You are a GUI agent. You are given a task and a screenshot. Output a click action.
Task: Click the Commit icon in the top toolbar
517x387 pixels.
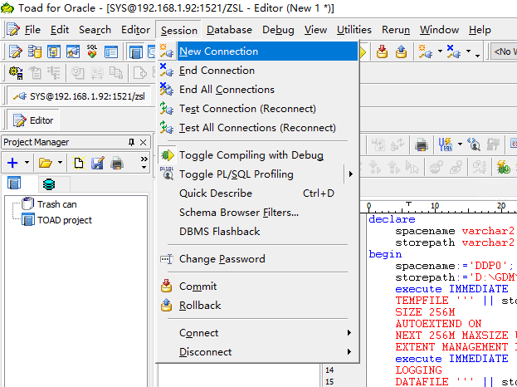click(x=382, y=51)
